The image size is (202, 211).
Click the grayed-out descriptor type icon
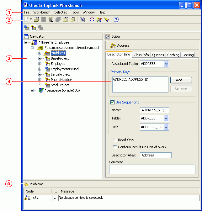(40, 28)
